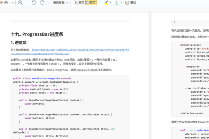The width and height of the screenshot is (209, 139).
Task: Open the 更换背景 background dropdown
Action: click(61, 2)
